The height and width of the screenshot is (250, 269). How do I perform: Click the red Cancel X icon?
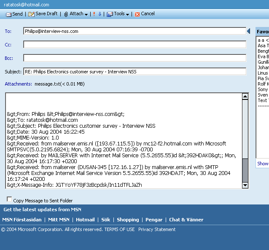(x=137, y=14)
